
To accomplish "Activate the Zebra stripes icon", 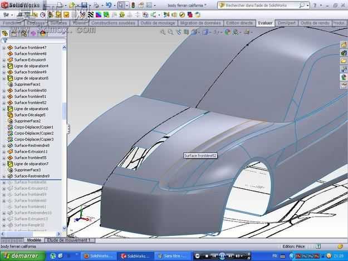I will coord(91,14).
